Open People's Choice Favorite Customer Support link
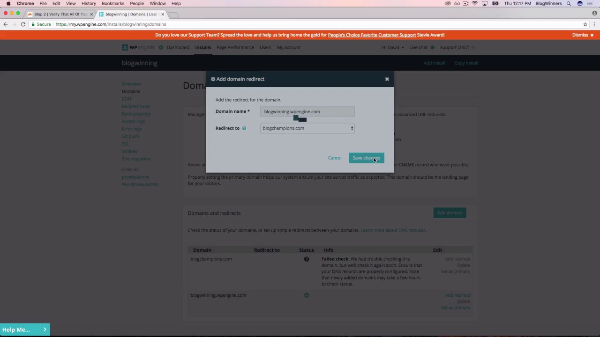 click(x=372, y=35)
